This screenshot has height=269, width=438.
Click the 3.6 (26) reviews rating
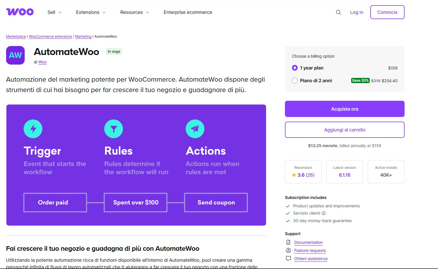pyautogui.click(x=306, y=175)
